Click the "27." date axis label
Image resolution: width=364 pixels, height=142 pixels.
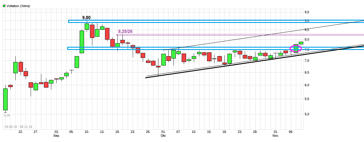[x=36, y=132]
